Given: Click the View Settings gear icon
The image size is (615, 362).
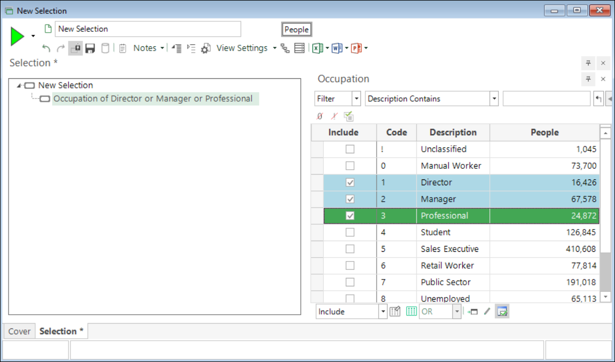Looking at the screenshot, I should click(x=206, y=48).
